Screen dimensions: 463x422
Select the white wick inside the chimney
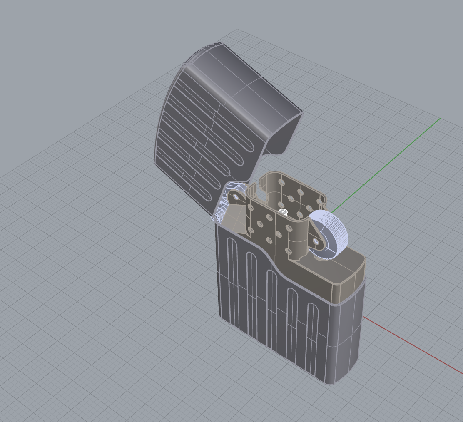coord(283,211)
